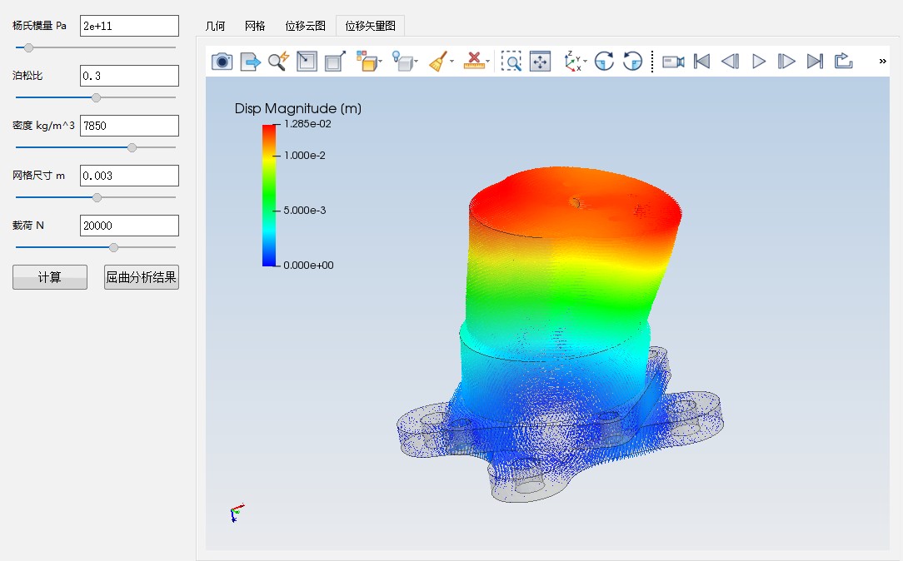The width and height of the screenshot is (903, 561).
Task: Click the broom clear icon
Action: tap(438, 62)
